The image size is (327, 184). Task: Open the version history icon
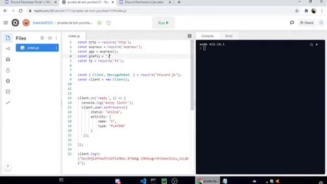click(108, 22)
